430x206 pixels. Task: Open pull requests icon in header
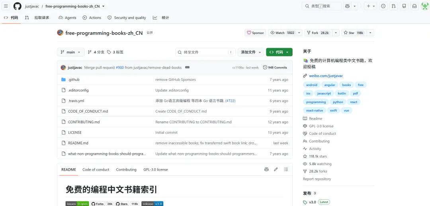pos(393,6)
